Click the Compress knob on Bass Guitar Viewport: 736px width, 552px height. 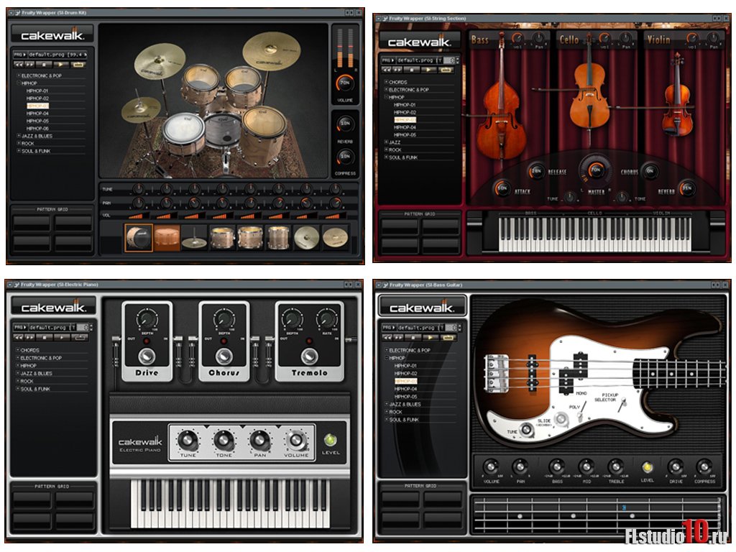705,466
